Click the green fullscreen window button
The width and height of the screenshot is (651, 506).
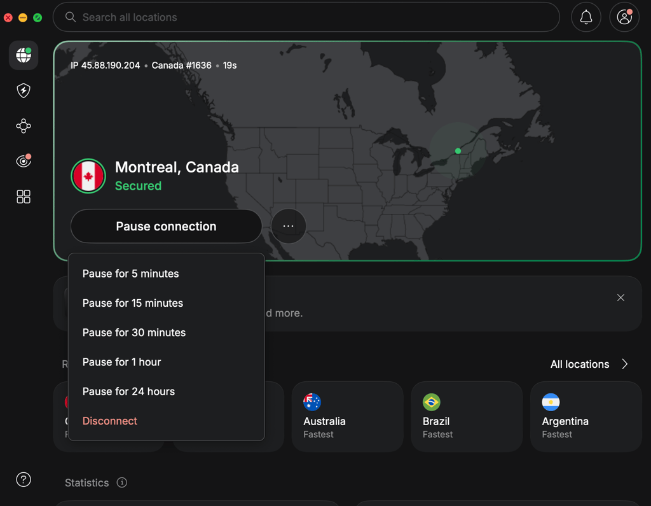(x=38, y=17)
